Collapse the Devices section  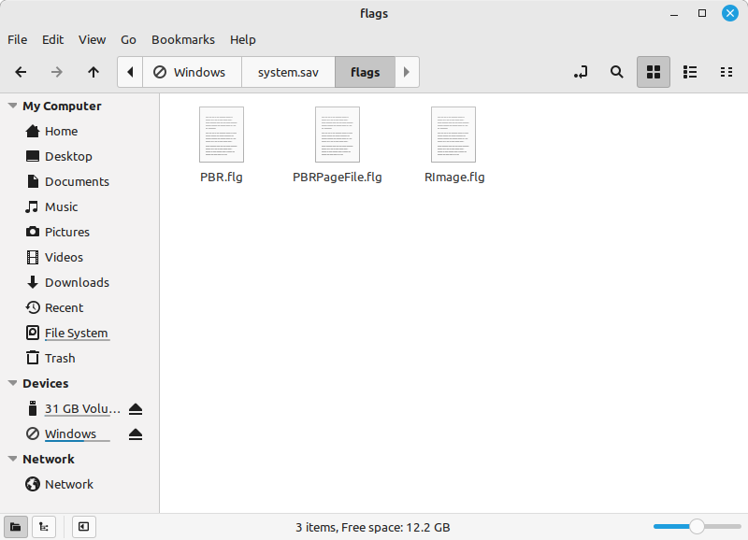click(13, 383)
